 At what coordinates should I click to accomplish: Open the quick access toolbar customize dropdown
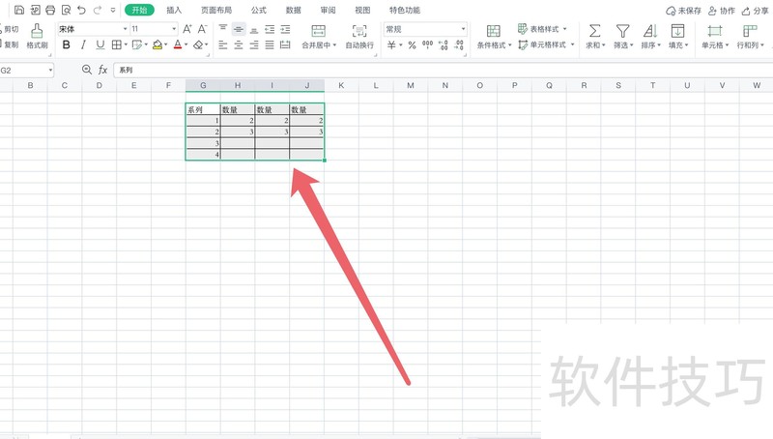(113, 10)
